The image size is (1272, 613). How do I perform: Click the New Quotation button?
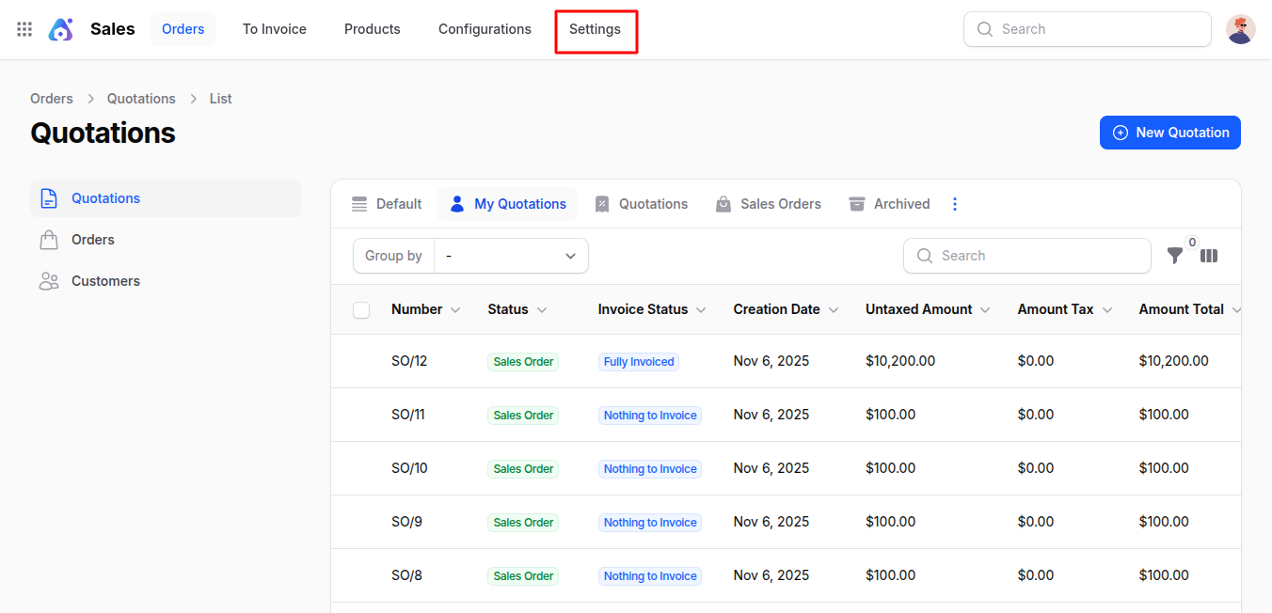pyautogui.click(x=1169, y=132)
